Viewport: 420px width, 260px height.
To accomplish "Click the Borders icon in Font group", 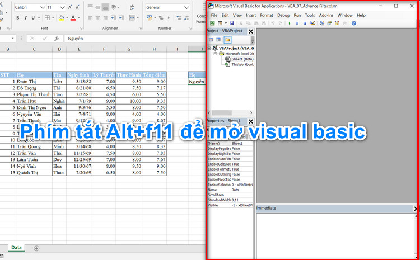I will tap(47, 18).
